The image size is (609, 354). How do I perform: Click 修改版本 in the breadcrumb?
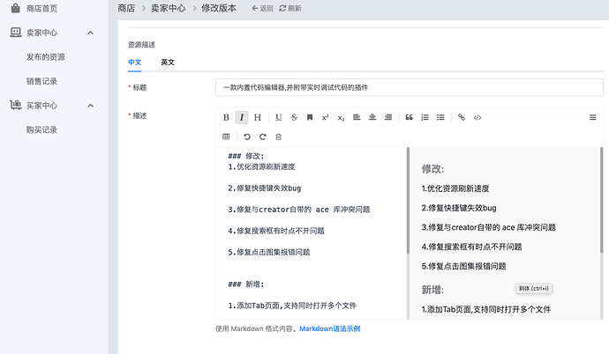[219, 8]
